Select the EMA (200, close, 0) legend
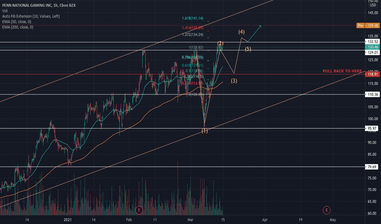Screen dimensions: 381x224 click(18, 27)
